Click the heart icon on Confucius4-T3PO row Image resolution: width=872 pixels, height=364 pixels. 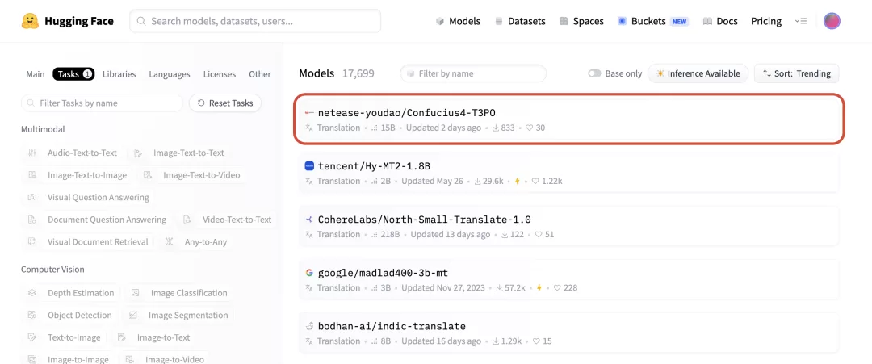(x=530, y=128)
